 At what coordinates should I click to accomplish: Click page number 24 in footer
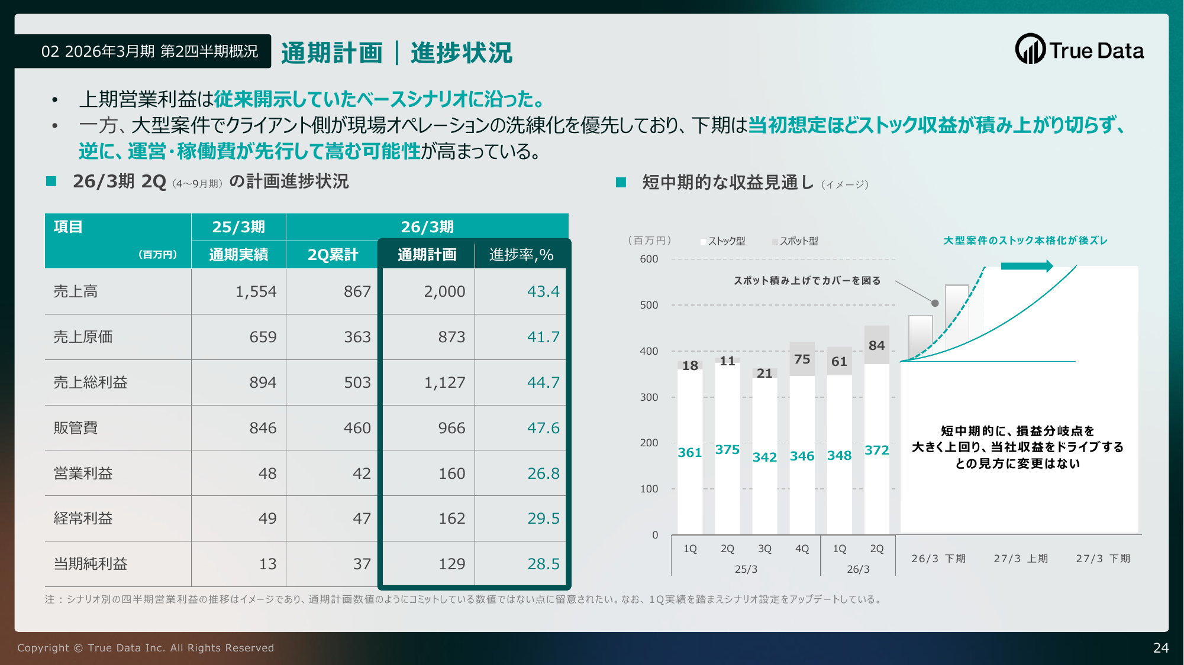pyautogui.click(x=1160, y=648)
